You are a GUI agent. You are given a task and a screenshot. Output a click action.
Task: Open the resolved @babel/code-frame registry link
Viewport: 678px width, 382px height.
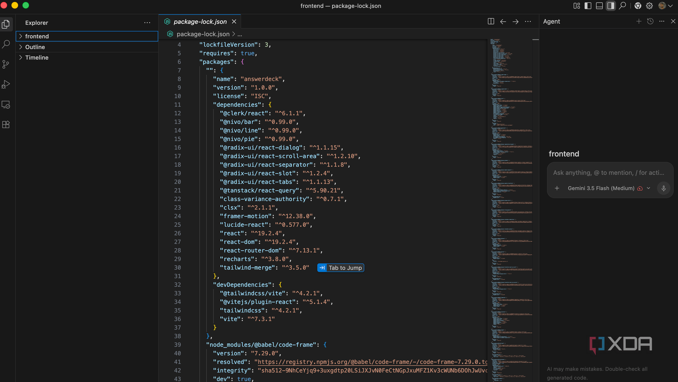click(372, 362)
